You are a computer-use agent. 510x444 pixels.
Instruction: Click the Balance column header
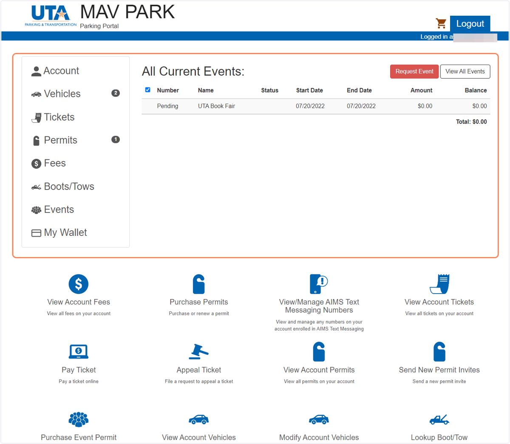(x=476, y=90)
